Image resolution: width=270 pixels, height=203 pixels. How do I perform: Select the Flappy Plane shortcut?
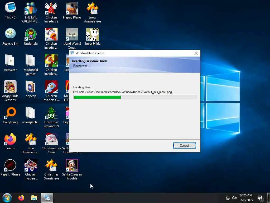(x=72, y=11)
